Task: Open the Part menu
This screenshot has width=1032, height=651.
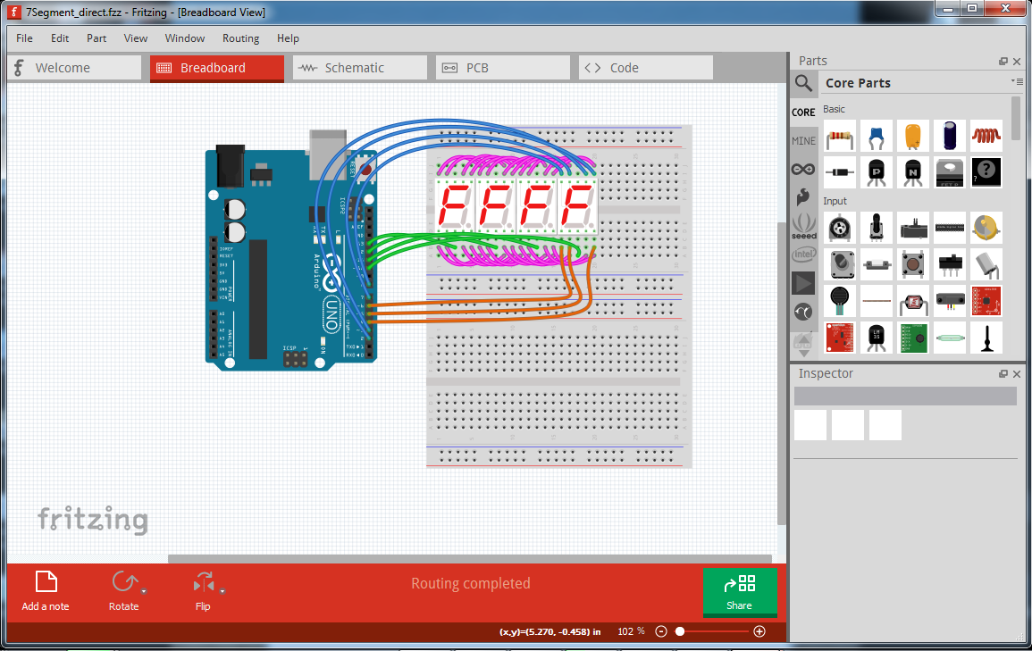Action: pos(96,38)
